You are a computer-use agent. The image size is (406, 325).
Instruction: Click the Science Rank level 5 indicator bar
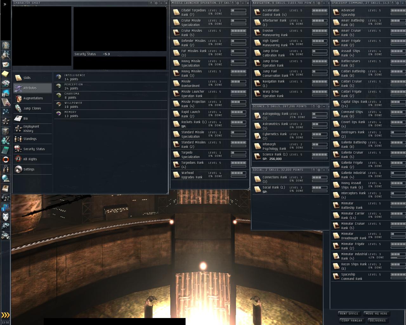pyautogui.click(x=320, y=155)
